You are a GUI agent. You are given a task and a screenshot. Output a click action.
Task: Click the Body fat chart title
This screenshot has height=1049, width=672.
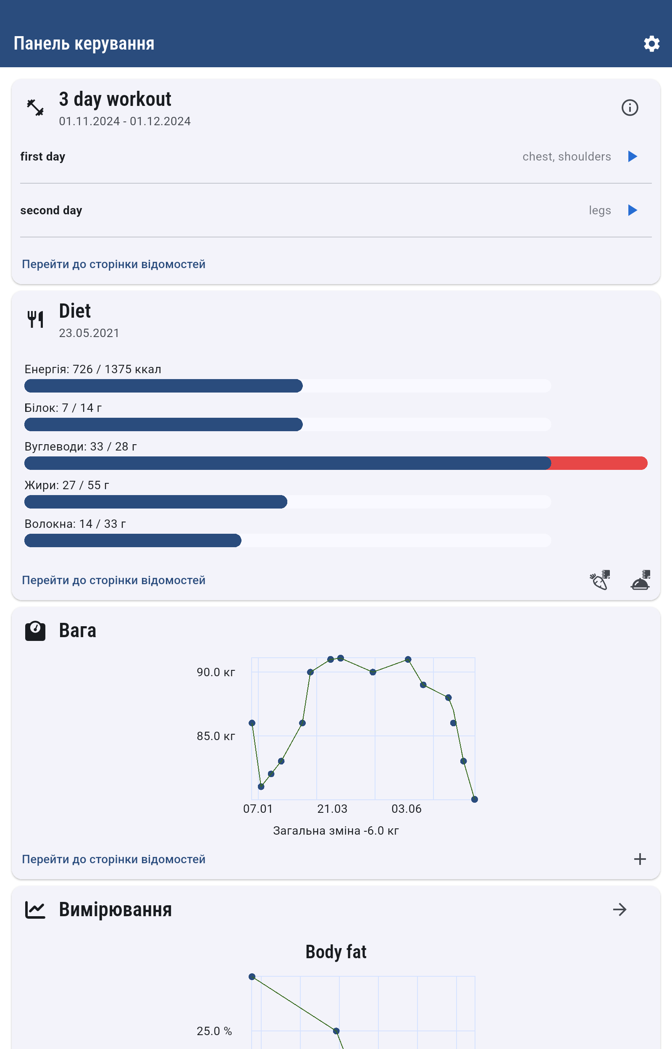coord(336,951)
